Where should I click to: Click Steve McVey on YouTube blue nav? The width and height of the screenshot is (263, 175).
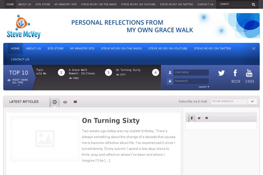point(168,49)
